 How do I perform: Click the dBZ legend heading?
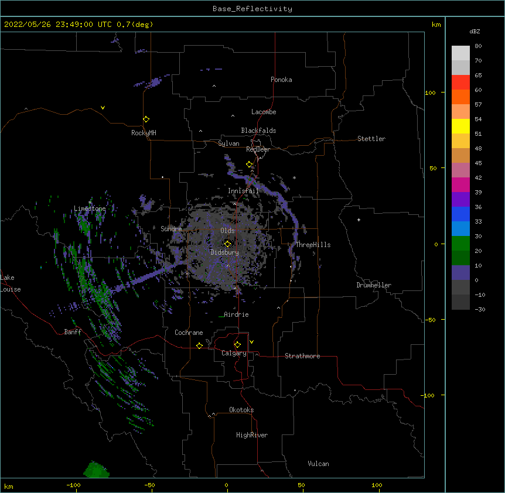(475, 31)
